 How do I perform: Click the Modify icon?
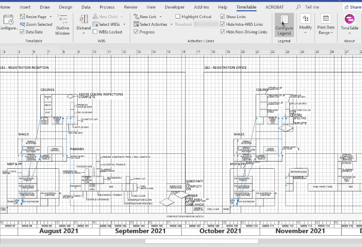[305, 19]
